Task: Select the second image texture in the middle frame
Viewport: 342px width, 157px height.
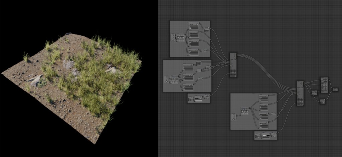Action: pyautogui.click(x=188, y=77)
